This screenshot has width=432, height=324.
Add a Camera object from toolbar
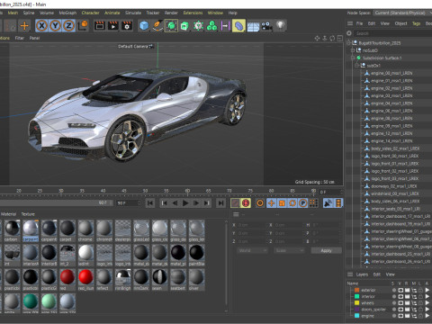[266, 26]
